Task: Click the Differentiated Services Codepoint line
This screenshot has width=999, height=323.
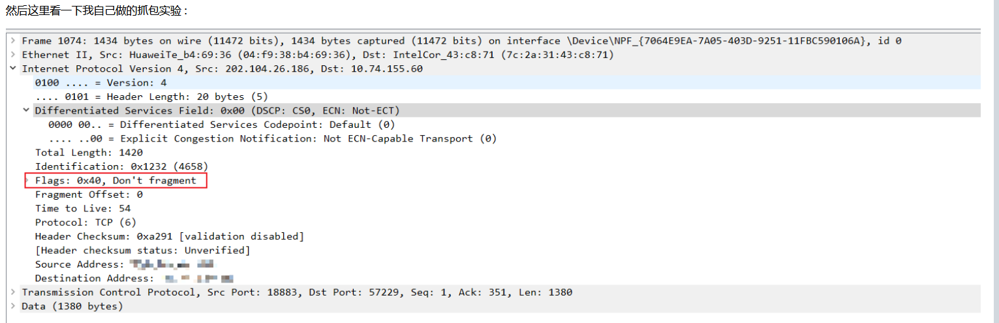Action: coord(222,125)
